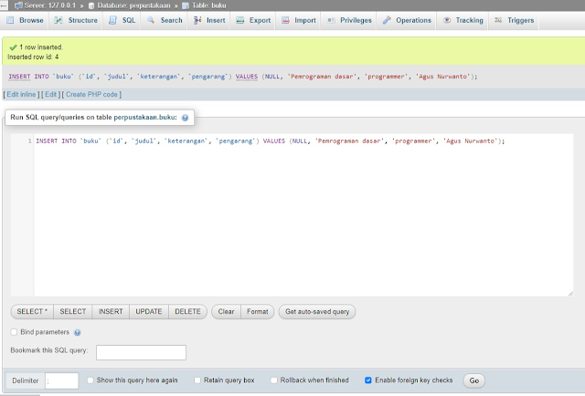Click the Triggers tab icon

tap(498, 20)
